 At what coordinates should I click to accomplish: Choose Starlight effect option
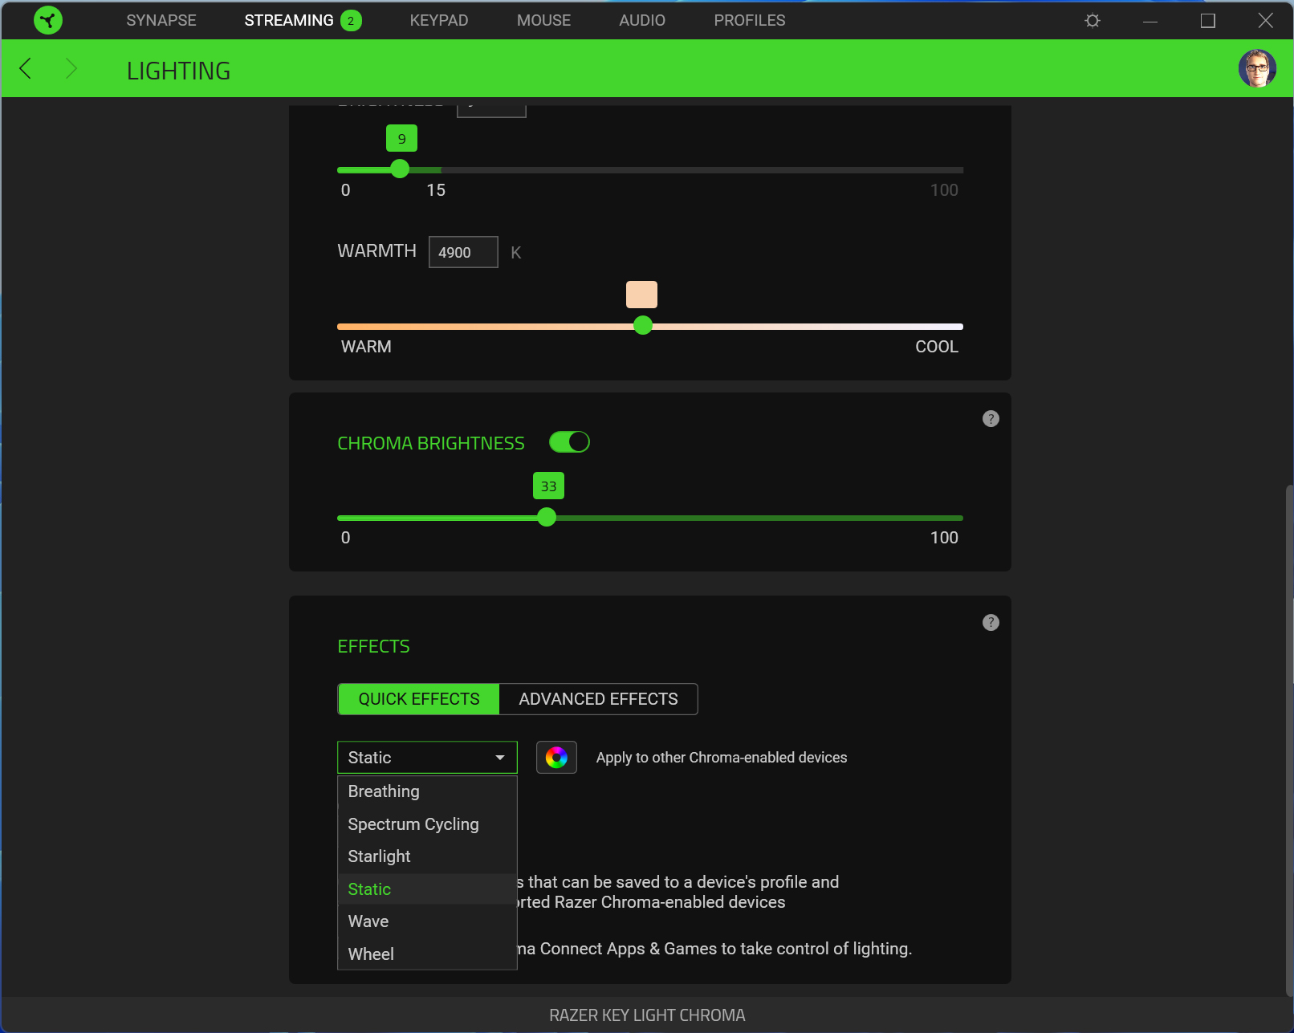(427, 856)
